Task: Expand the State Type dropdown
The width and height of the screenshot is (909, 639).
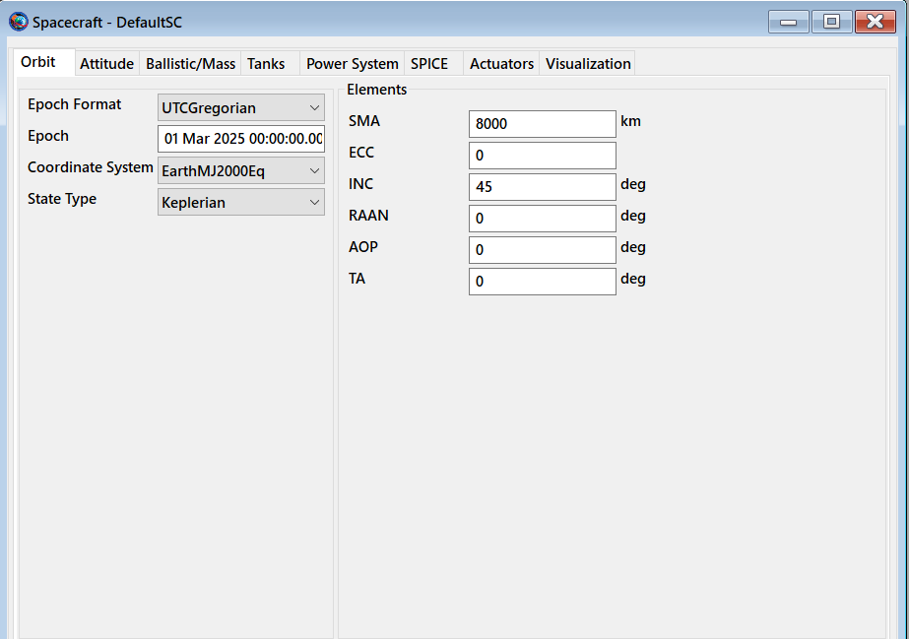Action: 240,202
